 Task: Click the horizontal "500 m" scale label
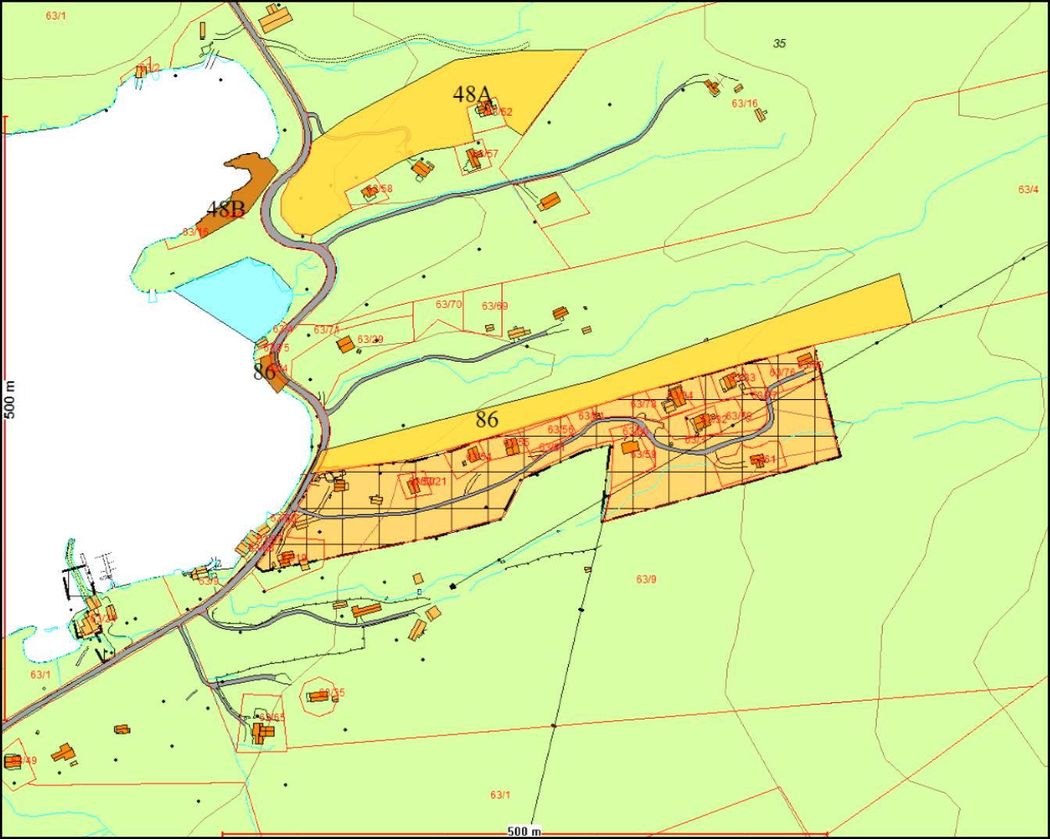click(525, 831)
